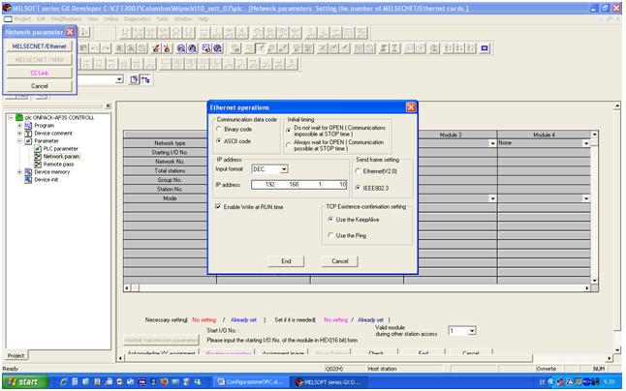This screenshot has height=391, width=626.
Task: Open Module 3 Mode dropdown arrow
Action: (x=492, y=198)
